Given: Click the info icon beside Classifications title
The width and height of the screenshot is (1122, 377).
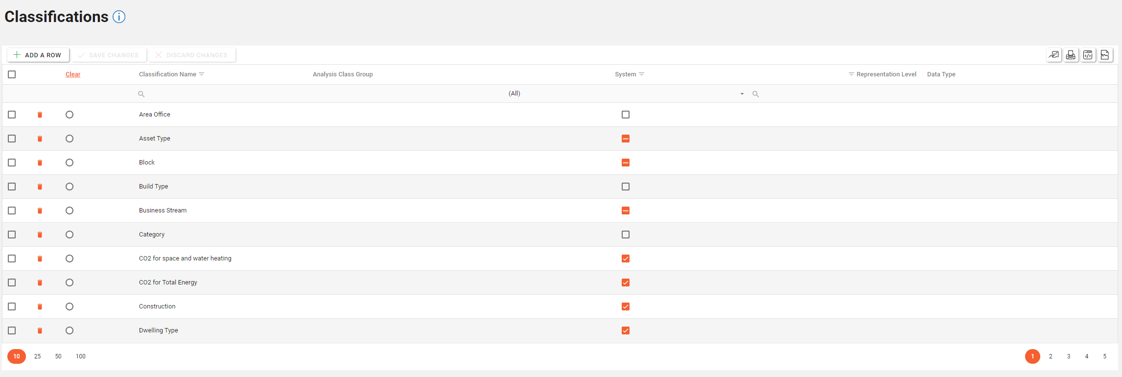Looking at the screenshot, I should pyautogui.click(x=119, y=17).
